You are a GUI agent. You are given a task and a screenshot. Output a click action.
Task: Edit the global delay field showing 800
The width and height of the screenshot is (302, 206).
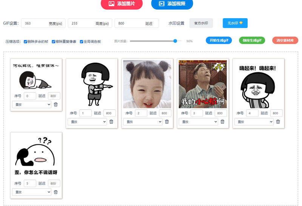[137, 23]
